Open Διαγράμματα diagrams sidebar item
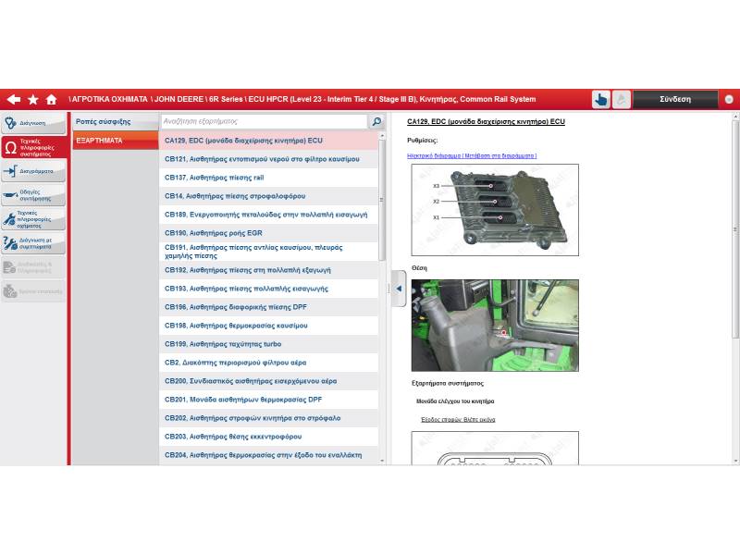The height and width of the screenshot is (555, 740). click(33, 171)
